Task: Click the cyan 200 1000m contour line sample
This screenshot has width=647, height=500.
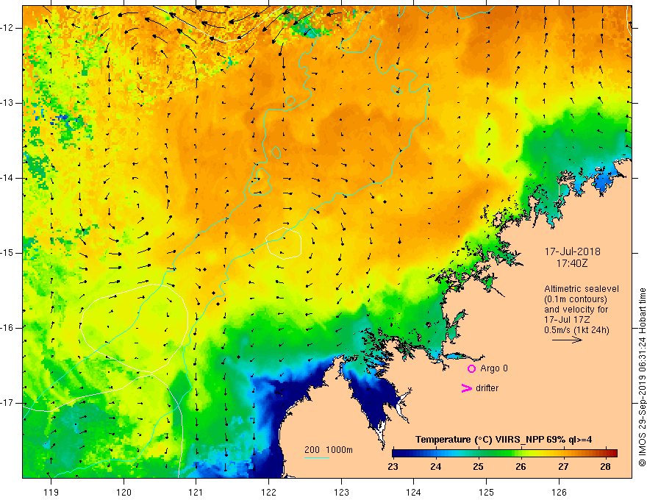Action: click(316, 458)
